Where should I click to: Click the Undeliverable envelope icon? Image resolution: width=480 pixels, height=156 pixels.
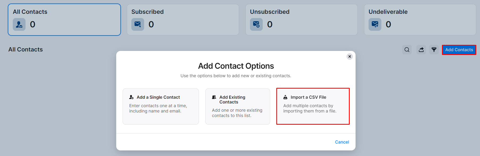click(375, 24)
